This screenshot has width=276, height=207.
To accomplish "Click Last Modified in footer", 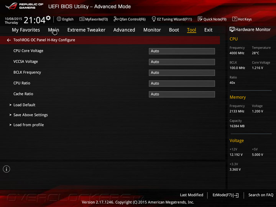I will 192,195.
